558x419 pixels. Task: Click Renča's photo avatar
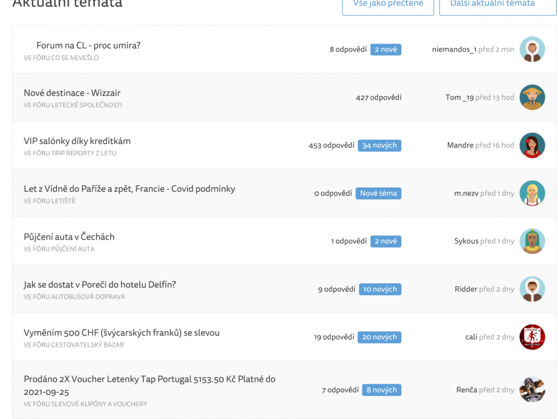(532, 390)
